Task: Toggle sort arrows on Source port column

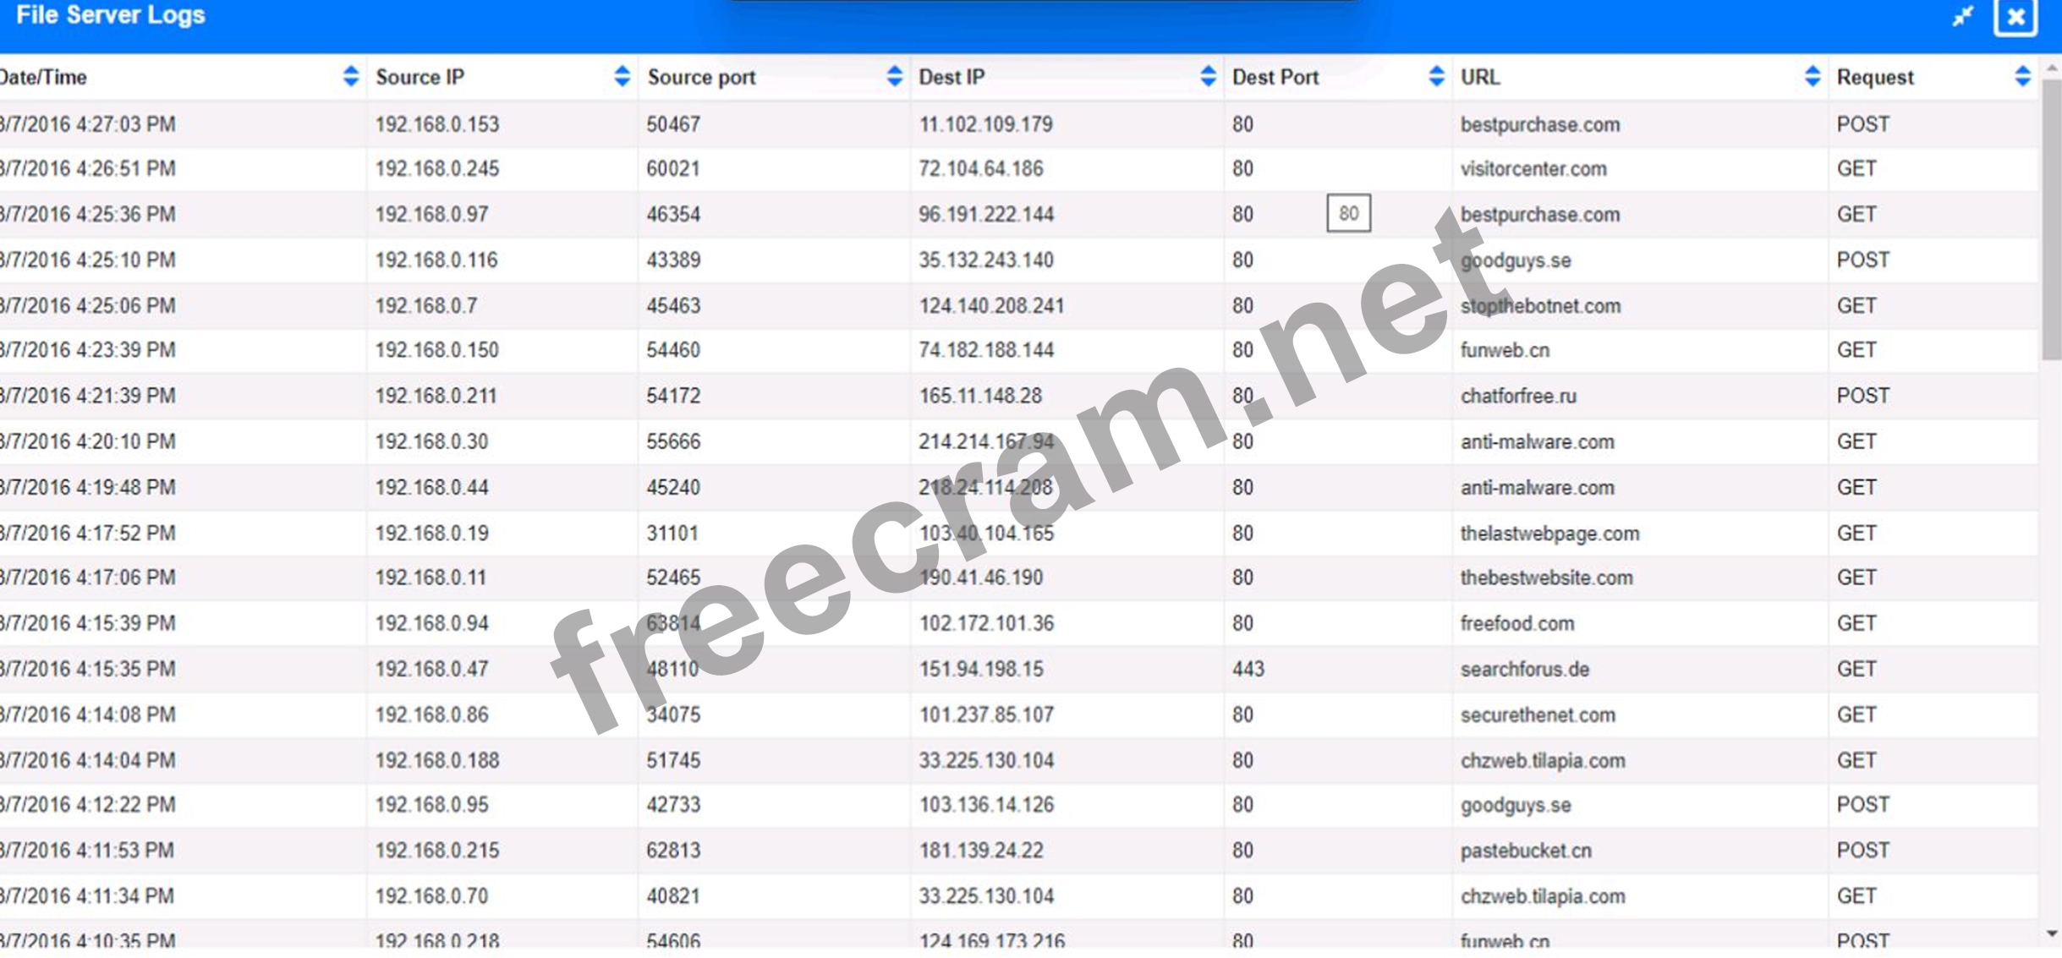Action: 894,76
